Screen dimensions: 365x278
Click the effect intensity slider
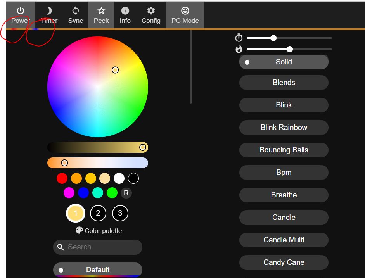(x=289, y=49)
